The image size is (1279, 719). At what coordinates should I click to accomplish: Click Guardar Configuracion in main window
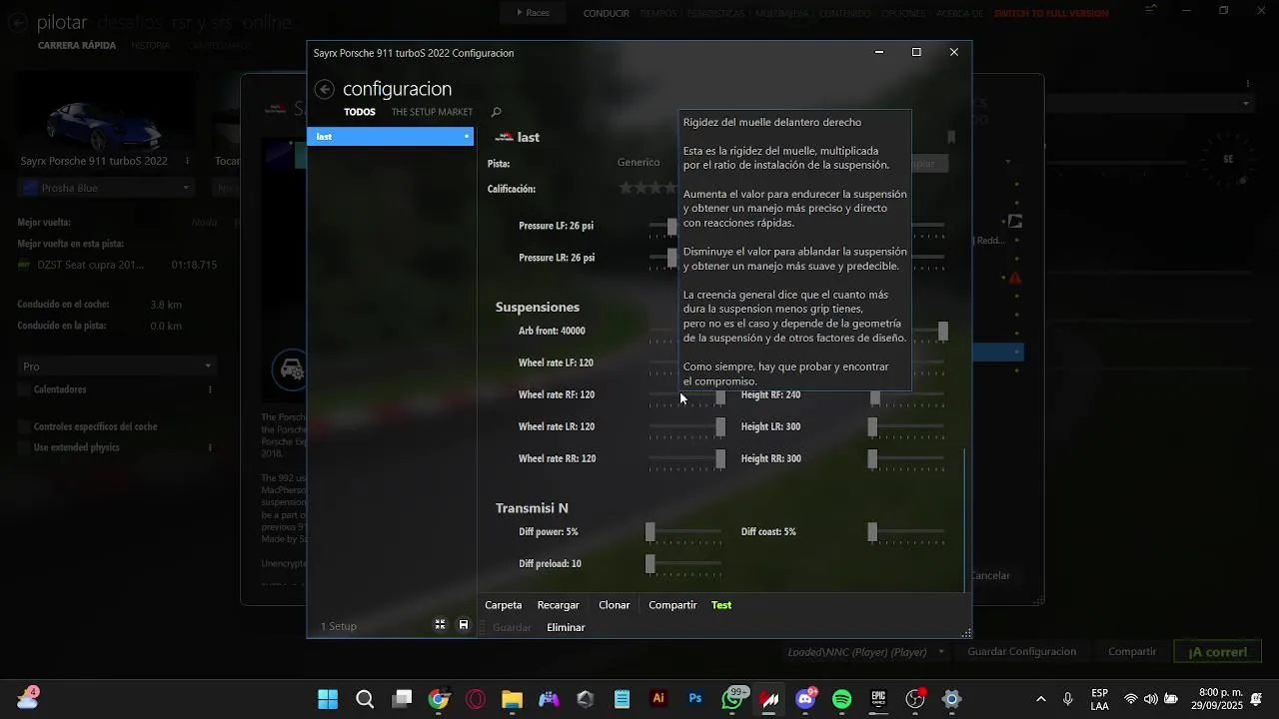click(1021, 651)
